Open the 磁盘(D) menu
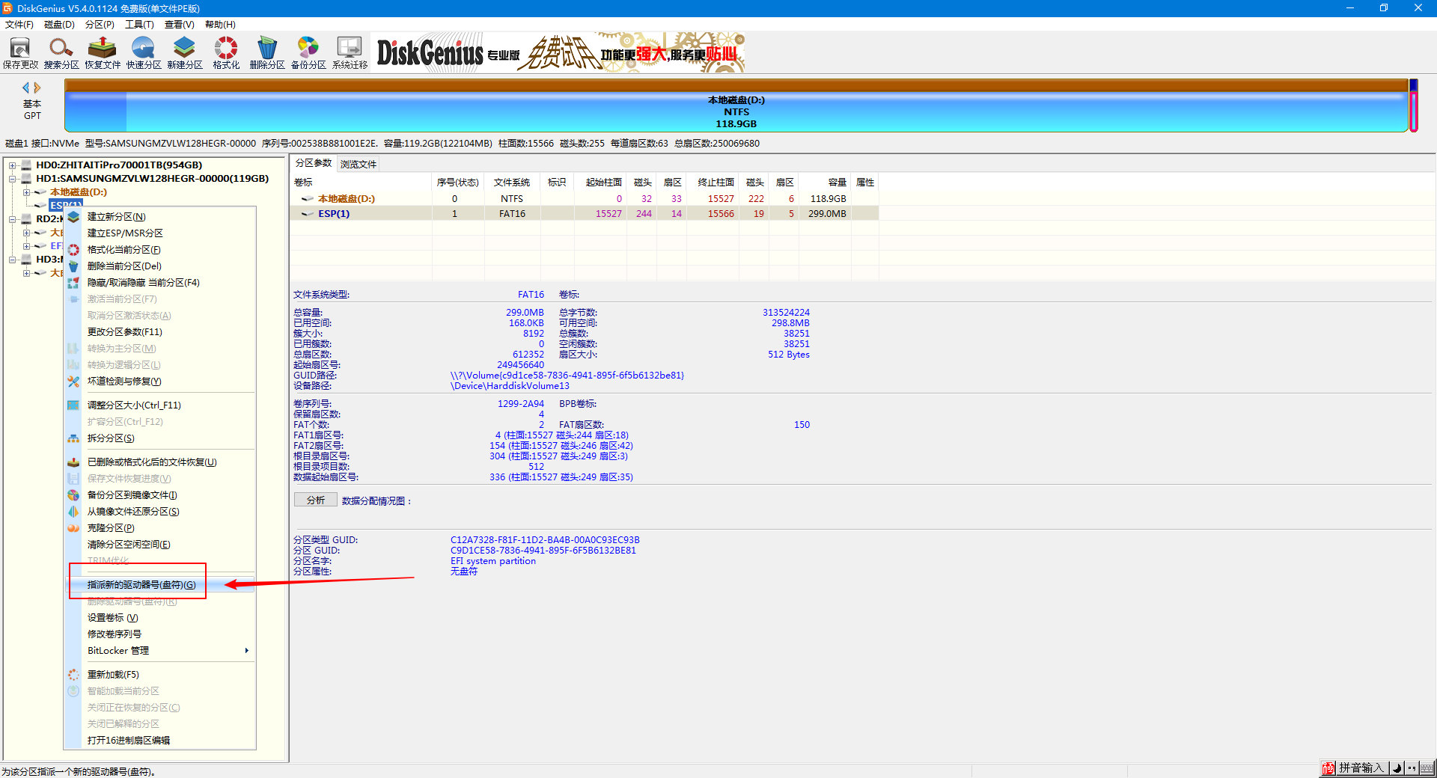1437x778 pixels. click(59, 25)
